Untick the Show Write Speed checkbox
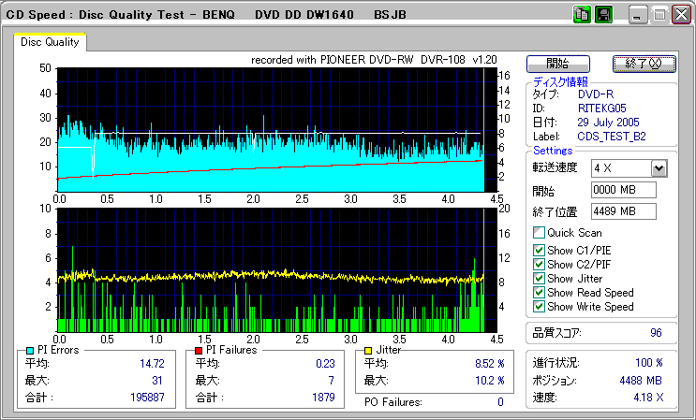This screenshot has width=696, height=420. coord(539,306)
